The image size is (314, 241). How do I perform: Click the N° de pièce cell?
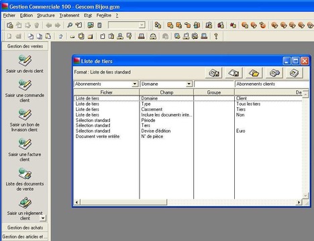pyautogui.click(x=152, y=137)
